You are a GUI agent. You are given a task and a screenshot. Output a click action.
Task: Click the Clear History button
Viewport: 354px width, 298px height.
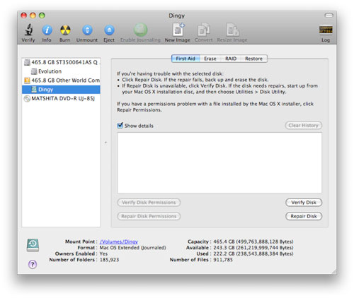click(x=304, y=126)
